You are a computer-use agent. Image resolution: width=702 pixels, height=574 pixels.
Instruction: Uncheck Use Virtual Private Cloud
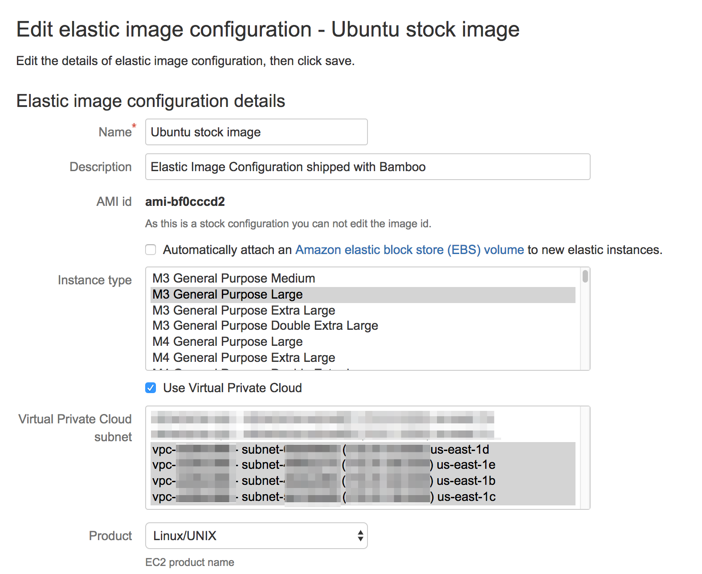(x=151, y=388)
